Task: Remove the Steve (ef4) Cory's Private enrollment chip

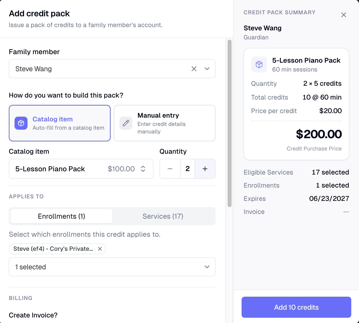Action: [100, 249]
